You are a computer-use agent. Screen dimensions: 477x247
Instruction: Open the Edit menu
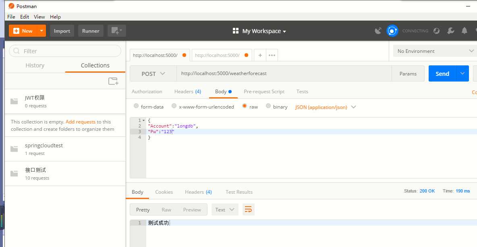pos(25,17)
